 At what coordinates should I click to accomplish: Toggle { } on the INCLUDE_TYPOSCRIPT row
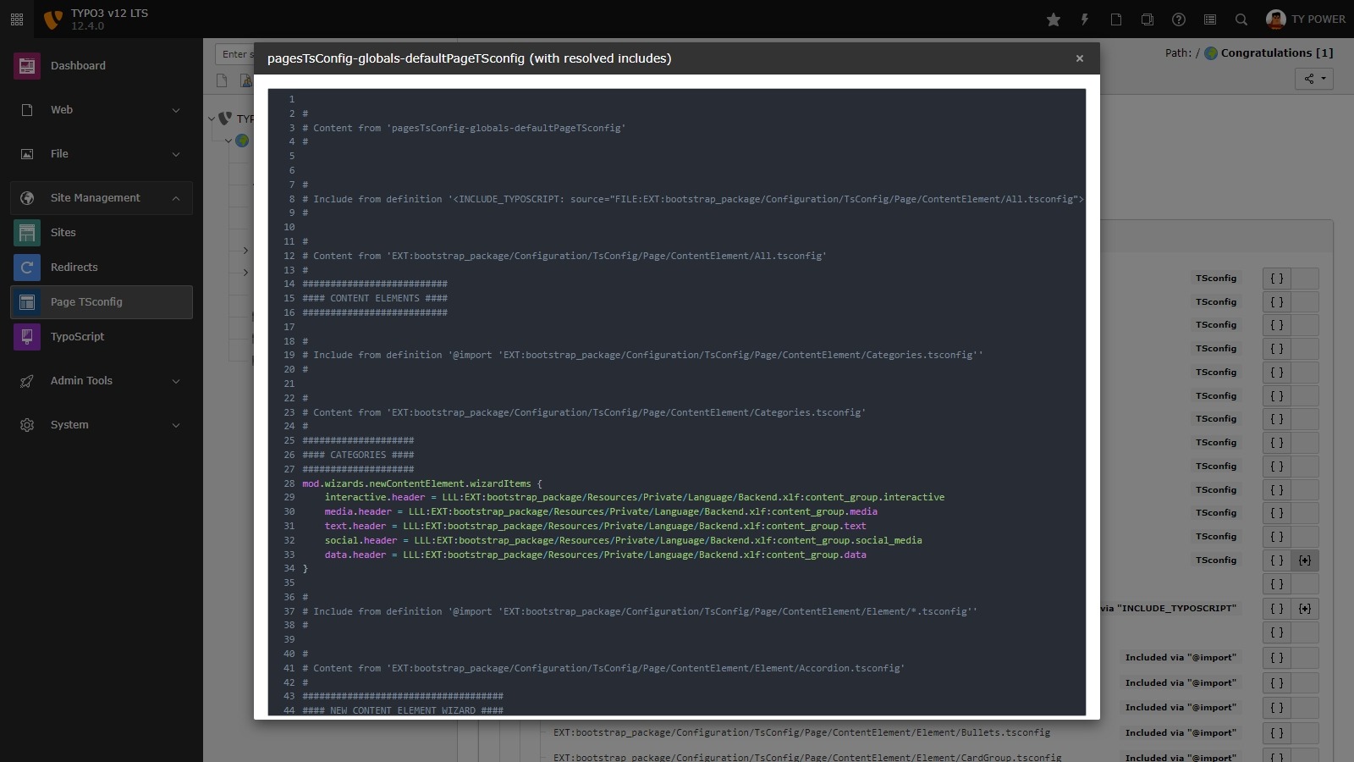1276,608
